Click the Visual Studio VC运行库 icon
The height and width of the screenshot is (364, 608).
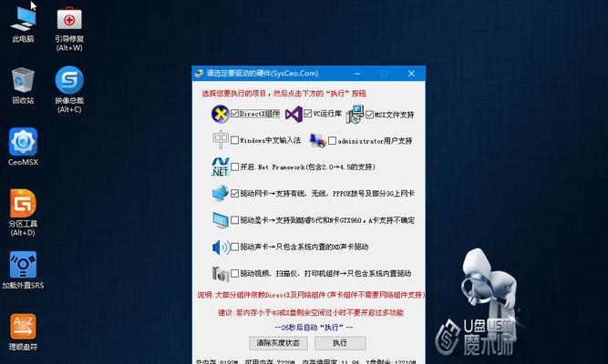click(x=294, y=115)
